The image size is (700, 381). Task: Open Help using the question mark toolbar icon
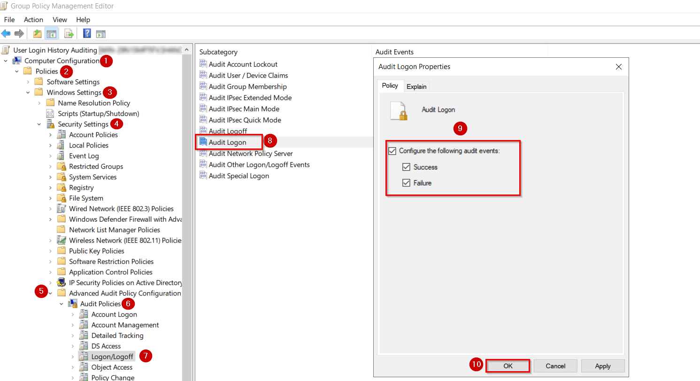click(x=86, y=33)
